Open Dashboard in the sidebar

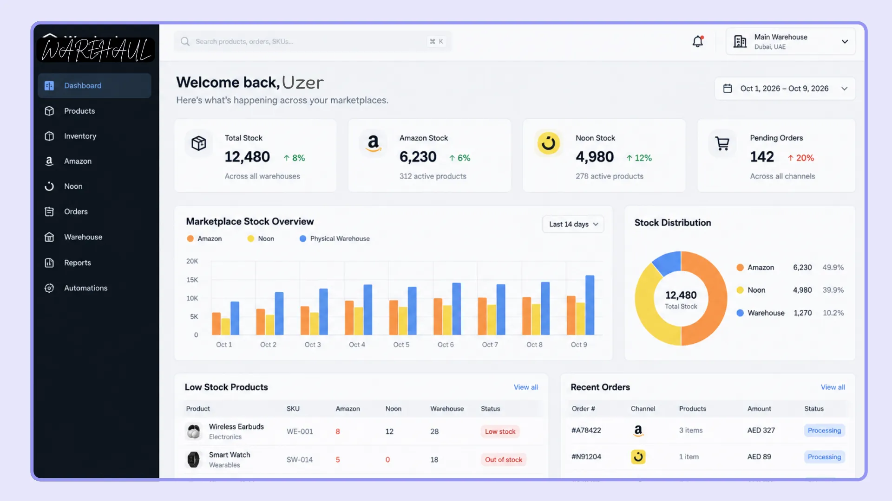click(95, 85)
